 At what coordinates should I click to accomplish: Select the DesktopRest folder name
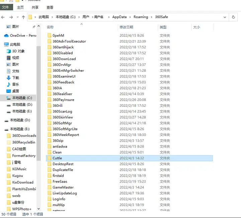coord(63,164)
